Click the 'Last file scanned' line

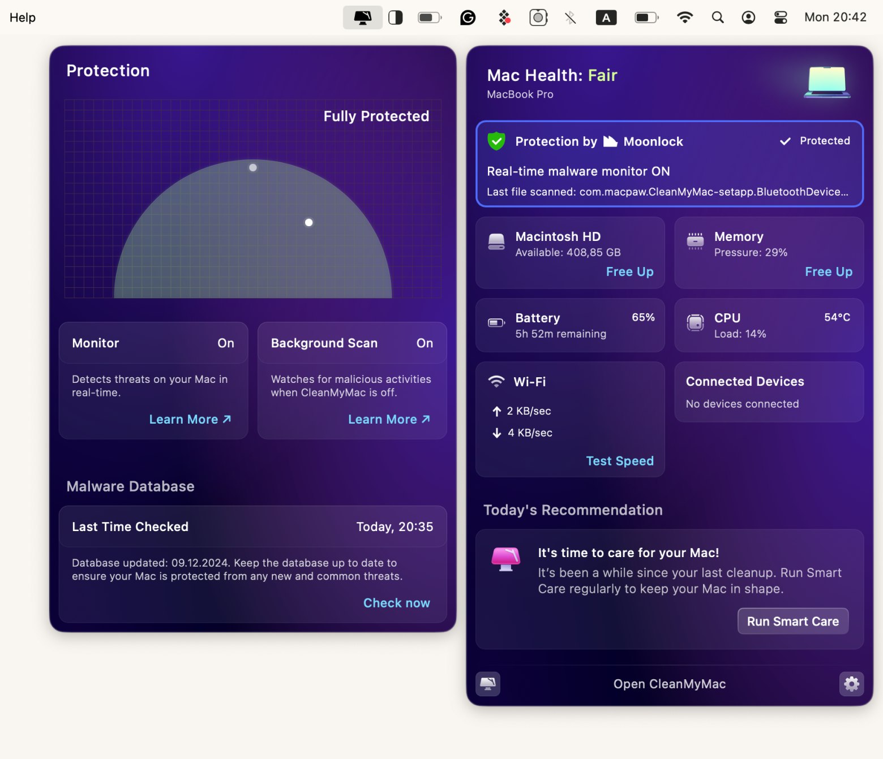click(x=668, y=192)
